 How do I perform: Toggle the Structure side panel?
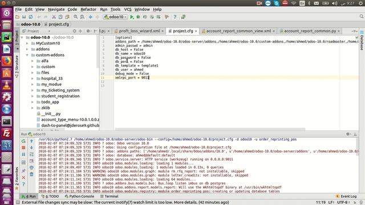coord(17,66)
